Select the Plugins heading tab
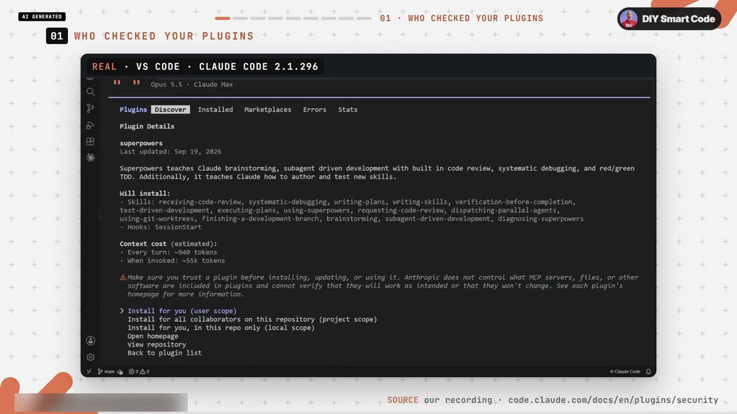The height and width of the screenshot is (414, 737). (134, 109)
